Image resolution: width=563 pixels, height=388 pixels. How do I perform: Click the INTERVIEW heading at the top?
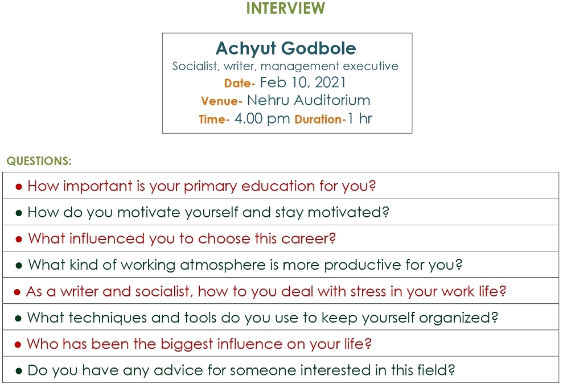[x=285, y=9]
